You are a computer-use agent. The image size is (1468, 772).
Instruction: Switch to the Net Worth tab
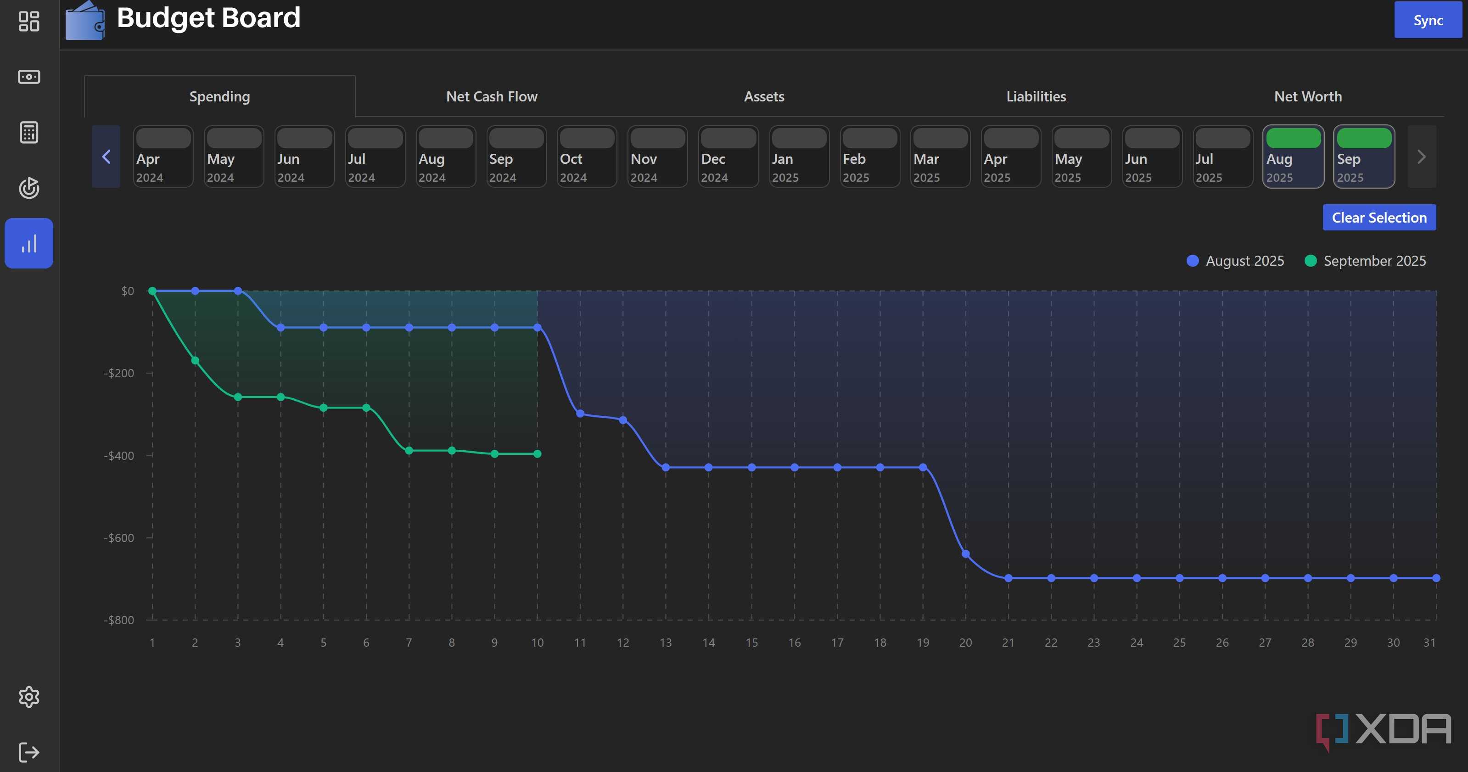click(x=1307, y=96)
